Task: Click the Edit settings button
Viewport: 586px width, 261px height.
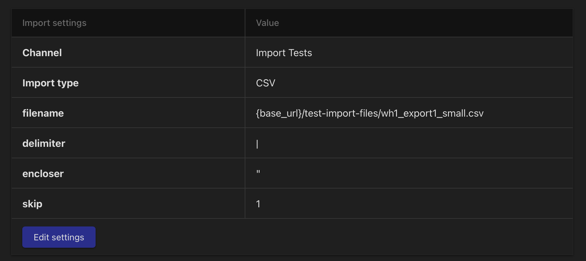Action: (59, 237)
